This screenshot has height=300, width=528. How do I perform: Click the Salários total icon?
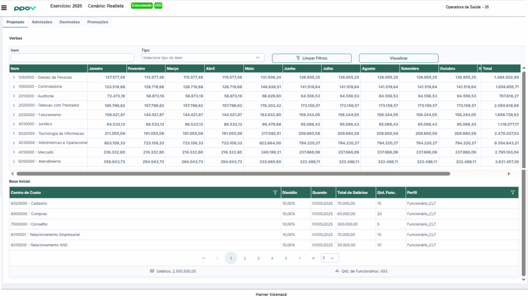click(x=152, y=271)
